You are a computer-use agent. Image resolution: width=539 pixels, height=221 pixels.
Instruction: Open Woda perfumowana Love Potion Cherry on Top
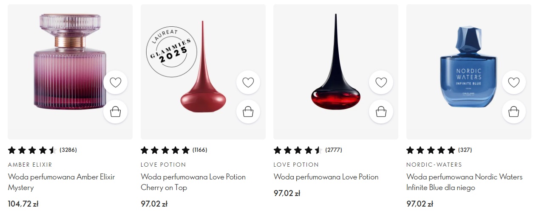coord(193,182)
